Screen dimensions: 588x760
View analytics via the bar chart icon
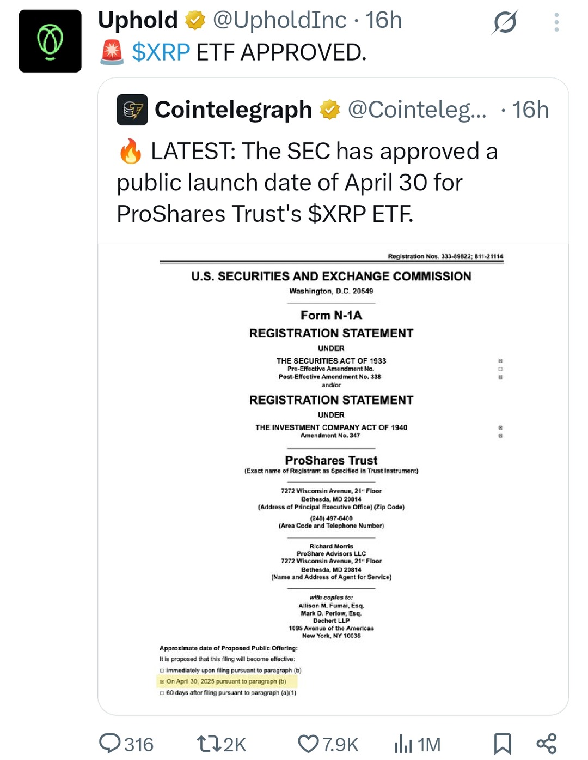coord(403,744)
